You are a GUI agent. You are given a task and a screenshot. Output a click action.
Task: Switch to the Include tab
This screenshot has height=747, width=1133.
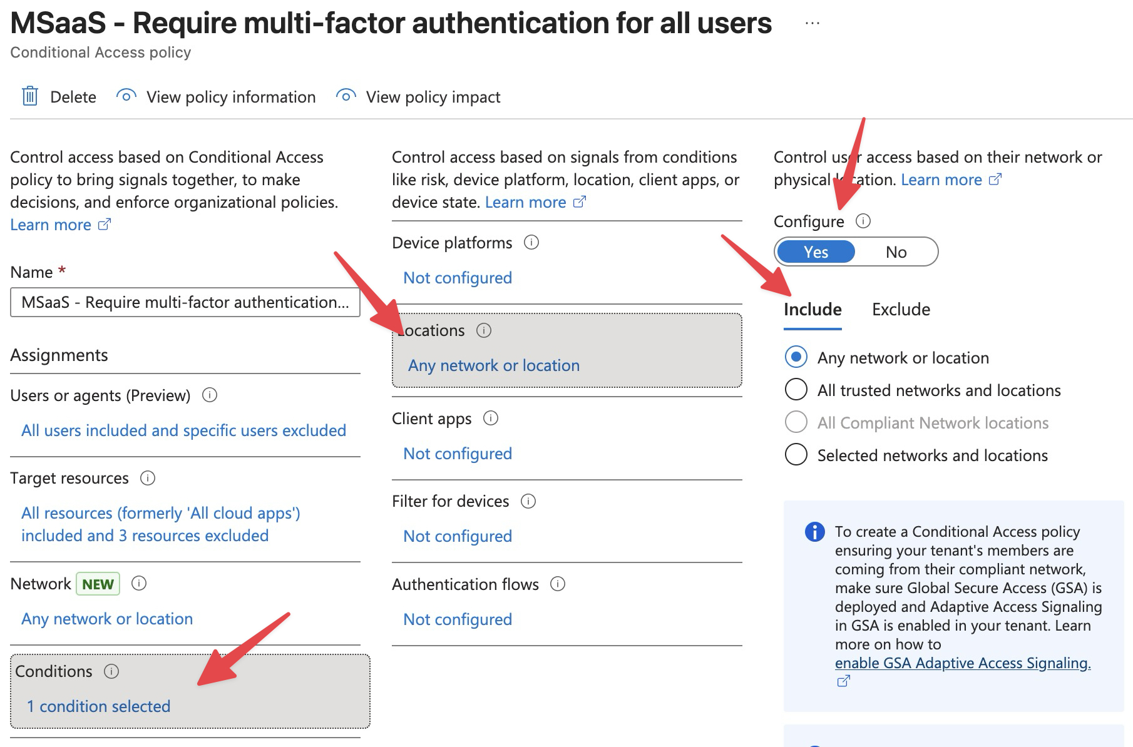point(813,310)
